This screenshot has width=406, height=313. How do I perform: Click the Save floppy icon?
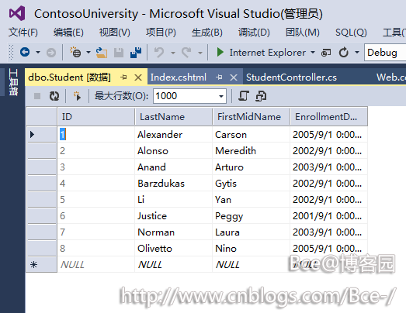tap(119, 53)
